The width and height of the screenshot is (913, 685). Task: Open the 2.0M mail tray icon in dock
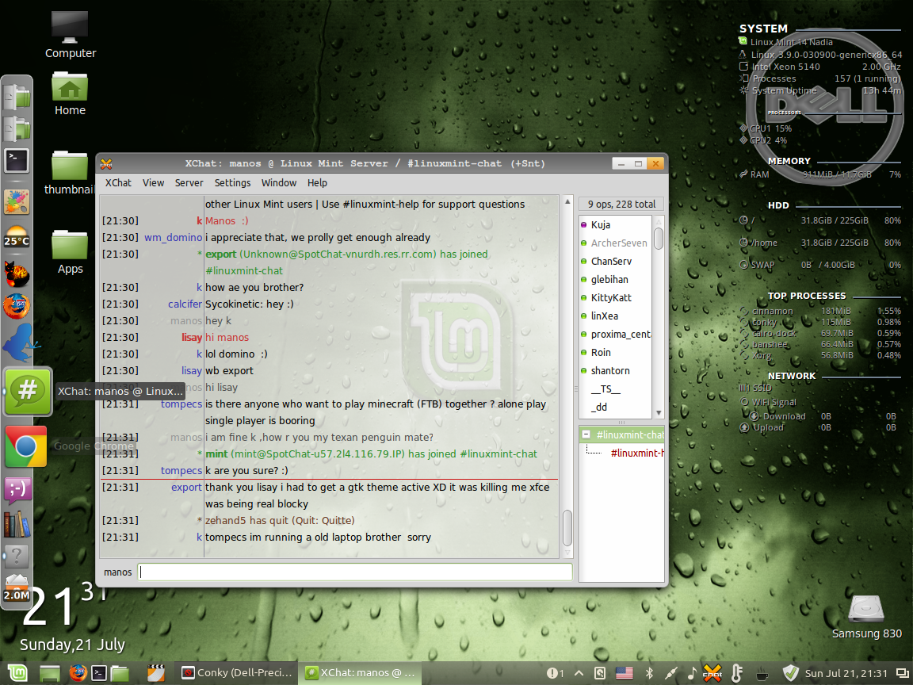click(17, 588)
